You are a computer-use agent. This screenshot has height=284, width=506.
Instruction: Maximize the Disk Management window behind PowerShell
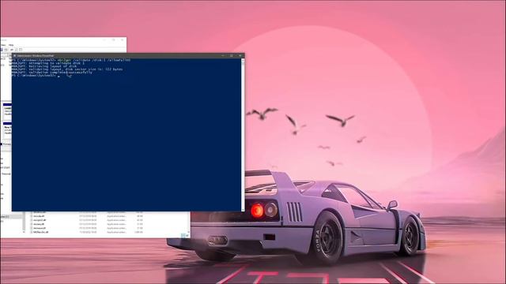[x=113, y=40]
